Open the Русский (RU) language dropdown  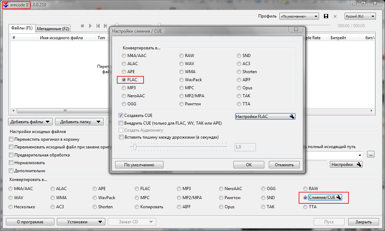click(x=360, y=16)
